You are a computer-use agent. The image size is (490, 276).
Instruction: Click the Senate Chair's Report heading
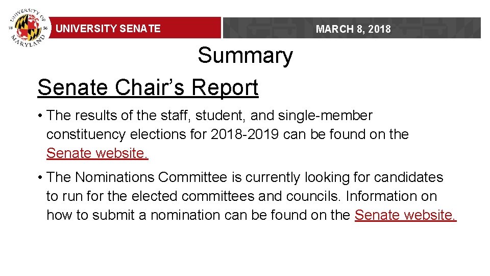[148, 87]
